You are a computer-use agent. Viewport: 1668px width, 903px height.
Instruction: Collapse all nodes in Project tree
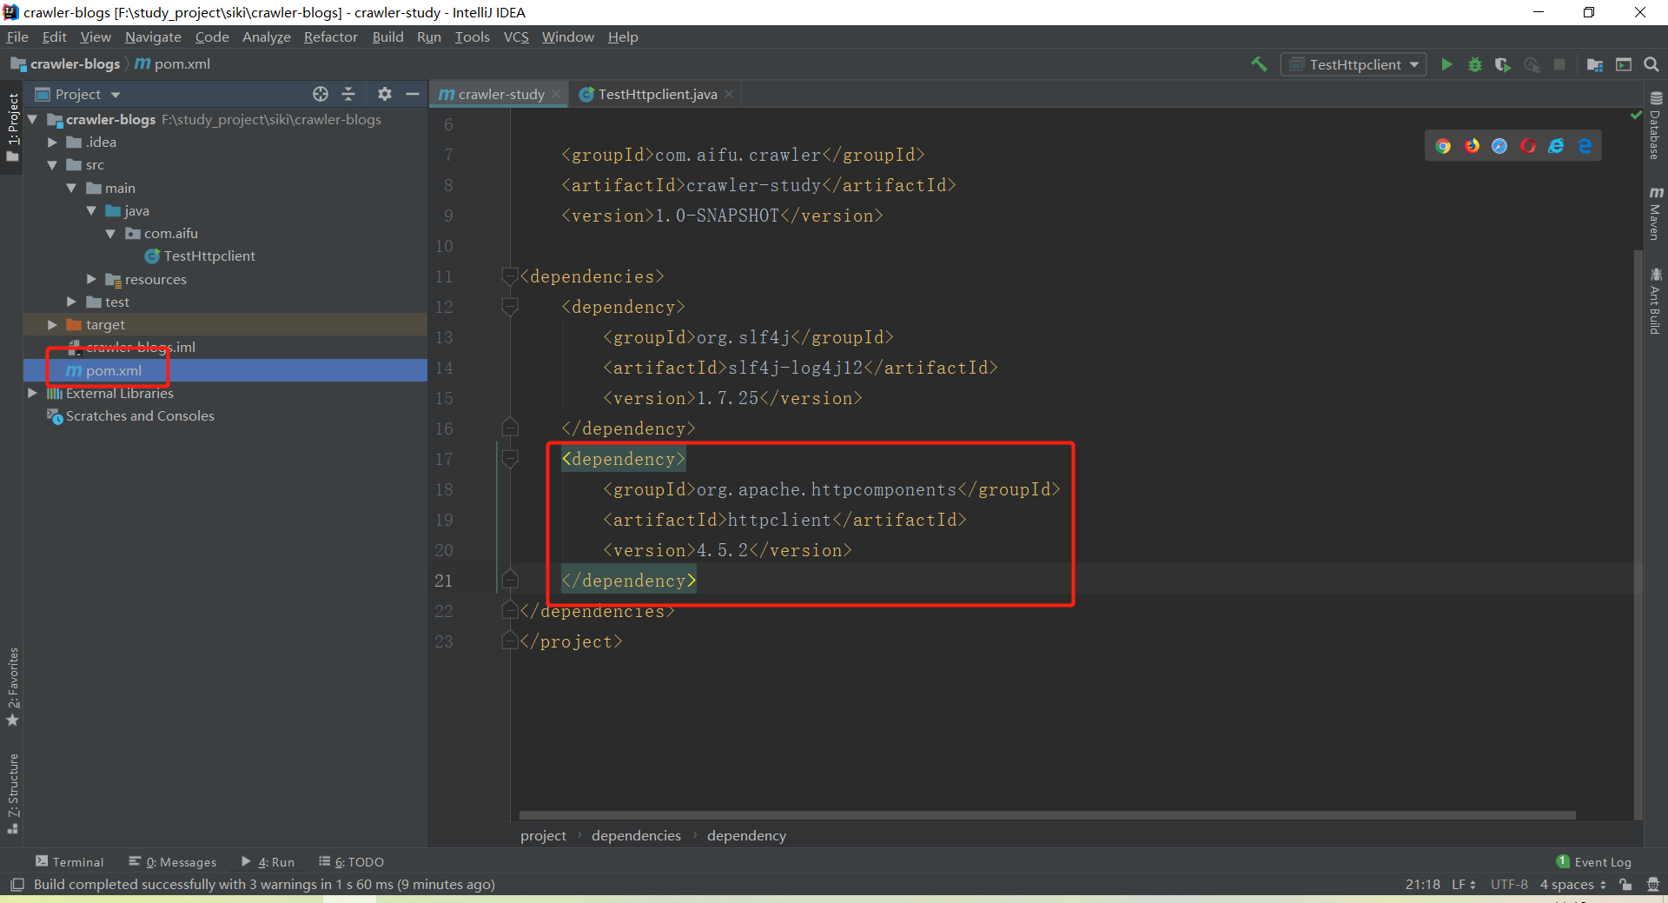coord(347,94)
